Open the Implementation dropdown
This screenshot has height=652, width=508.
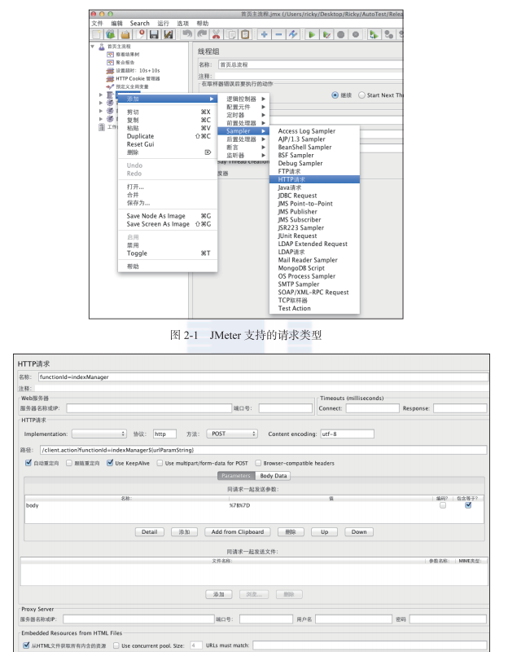pos(99,434)
